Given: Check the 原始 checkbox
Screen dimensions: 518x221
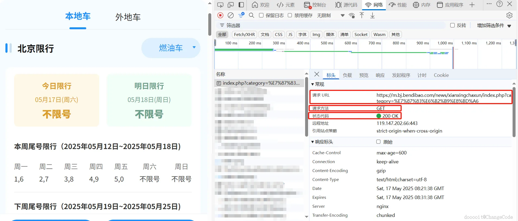Looking at the screenshot, I should coord(378,142).
